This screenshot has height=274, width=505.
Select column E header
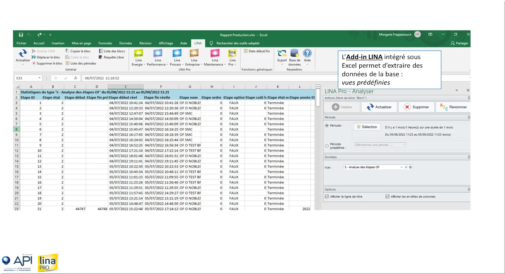pos(126,87)
